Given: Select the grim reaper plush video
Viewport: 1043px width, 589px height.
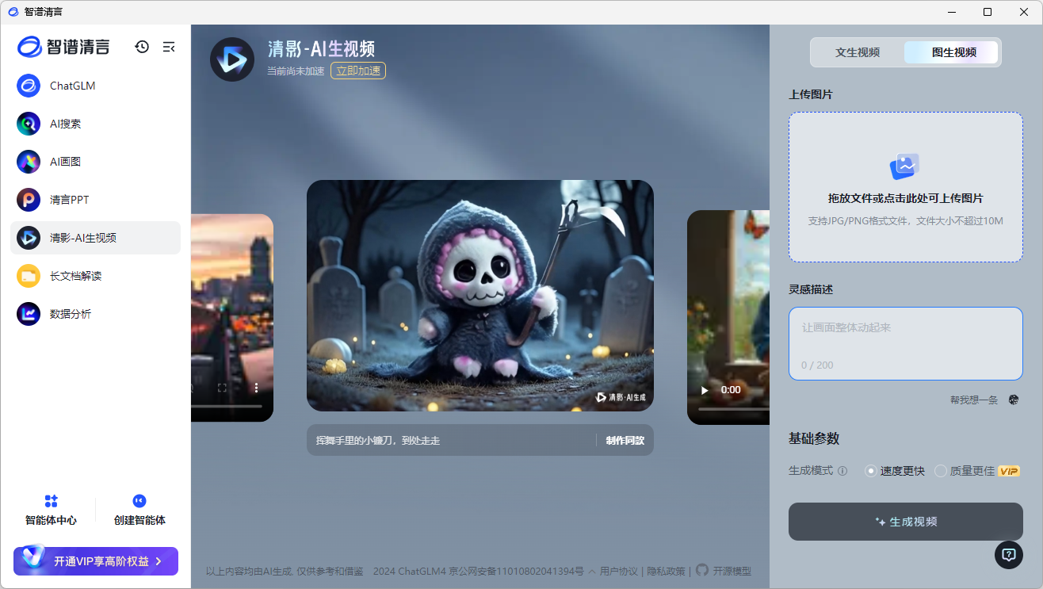Looking at the screenshot, I should click(x=480, y=296).
